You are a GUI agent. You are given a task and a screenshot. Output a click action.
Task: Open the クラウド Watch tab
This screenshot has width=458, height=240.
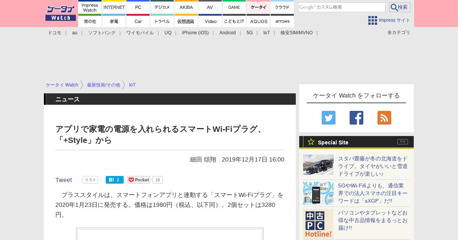(282, 7)
